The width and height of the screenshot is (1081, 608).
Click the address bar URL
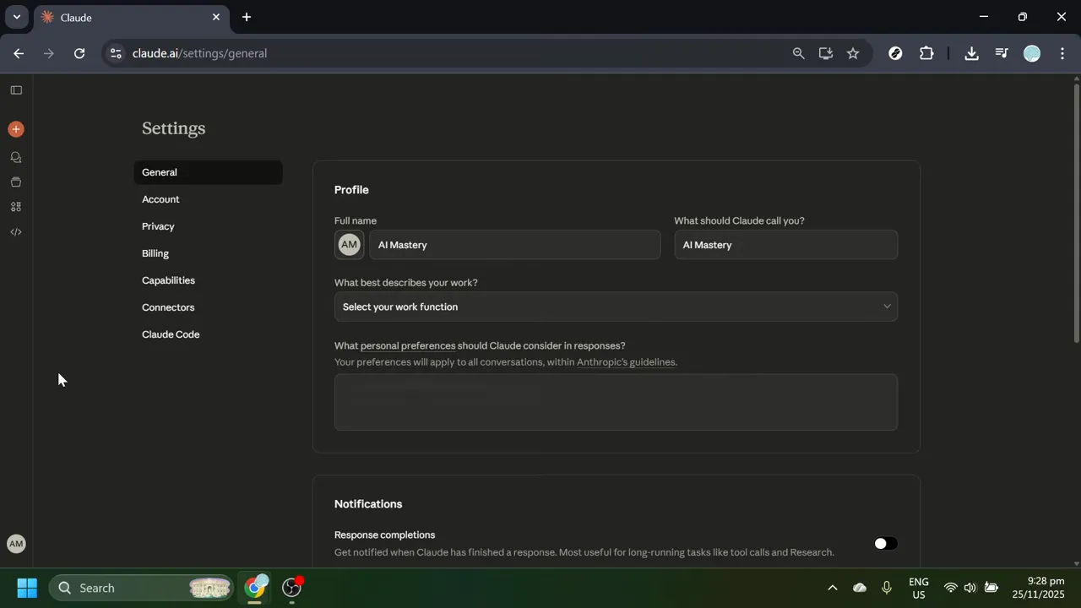point(199,53)
